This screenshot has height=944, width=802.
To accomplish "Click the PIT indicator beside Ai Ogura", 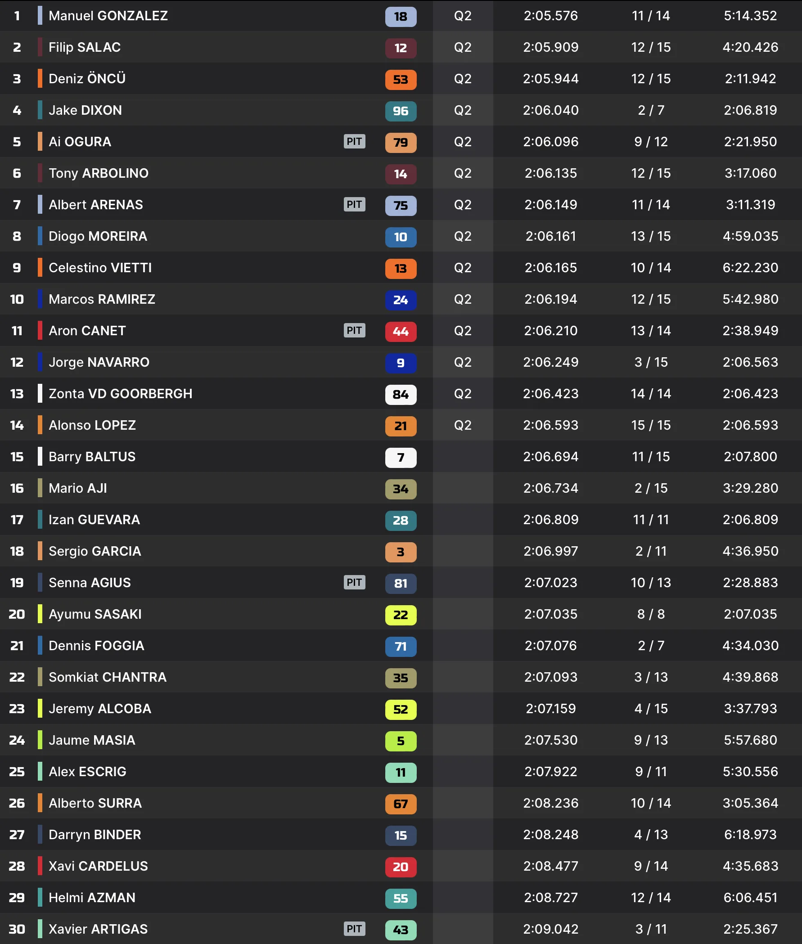I will pos(354,141).
